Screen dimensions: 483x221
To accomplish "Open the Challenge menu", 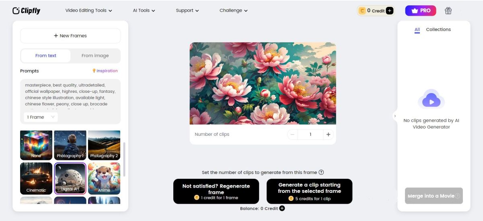I will click(x=234, y=10).
